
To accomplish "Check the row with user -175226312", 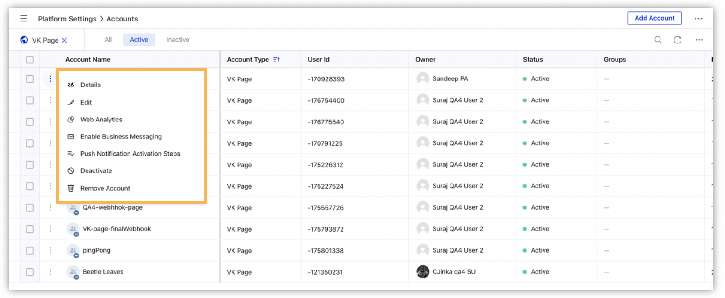I will (30, 165).
